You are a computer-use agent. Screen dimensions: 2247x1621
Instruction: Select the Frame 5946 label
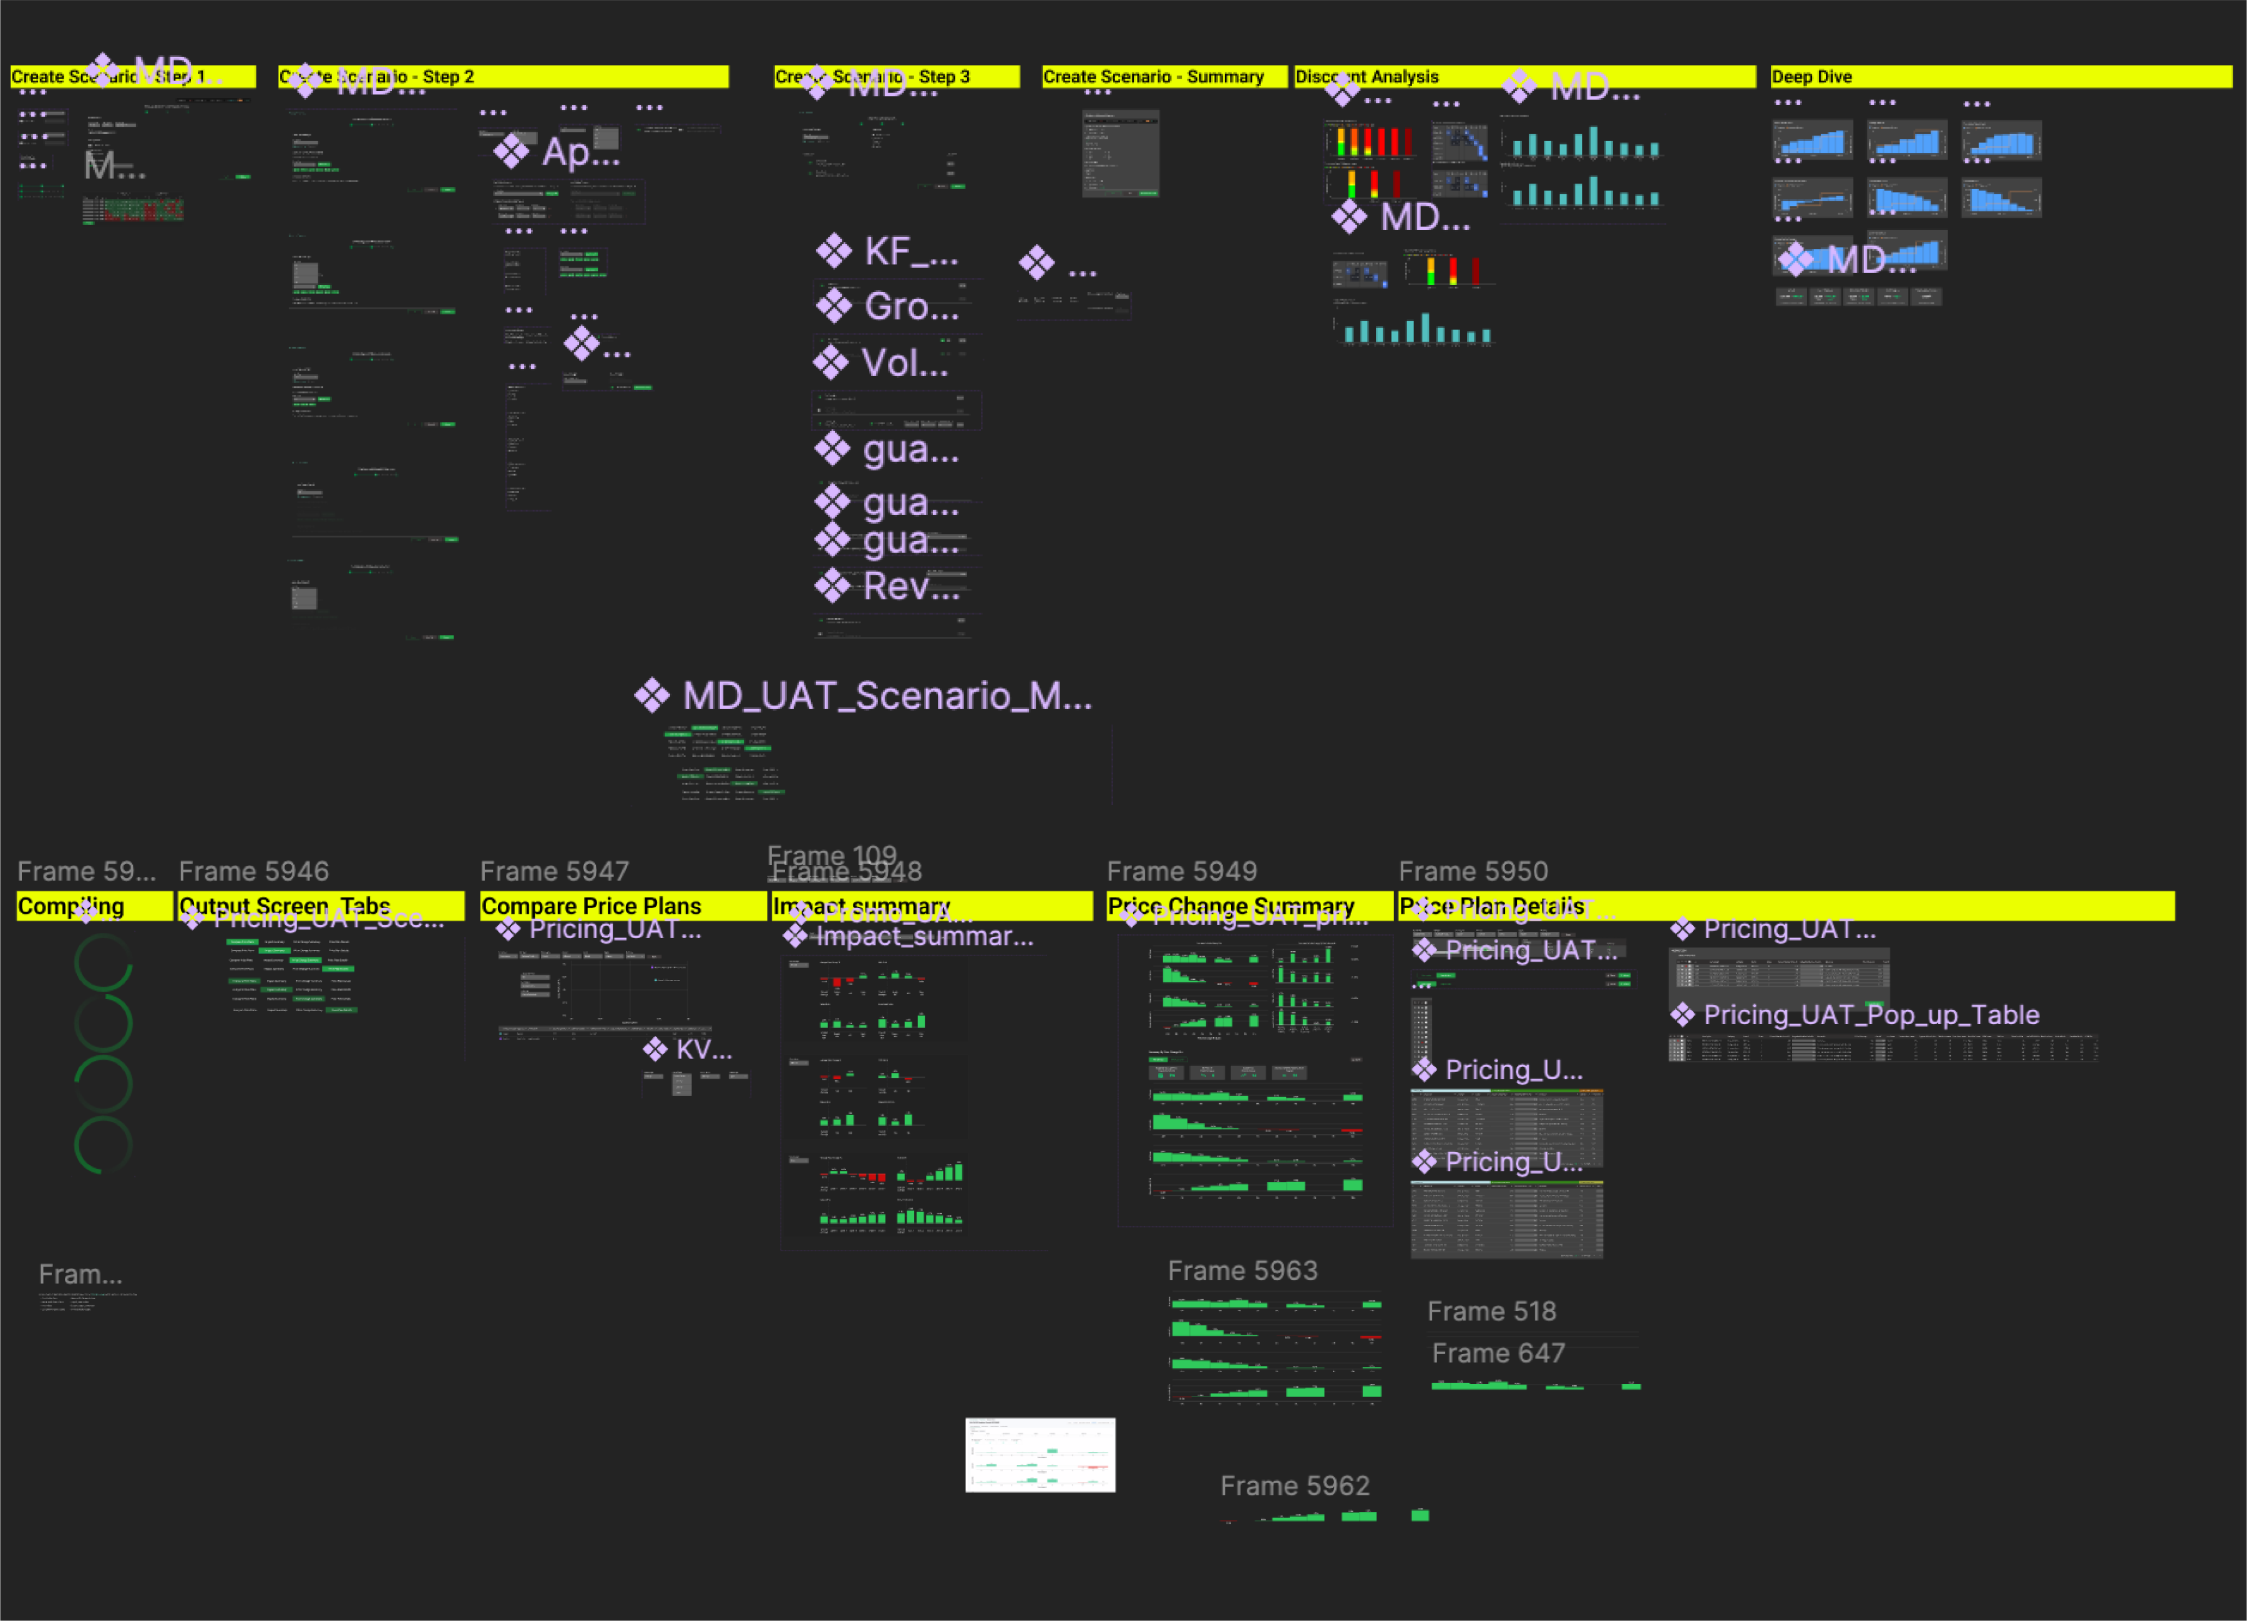[x=253, y=871]
